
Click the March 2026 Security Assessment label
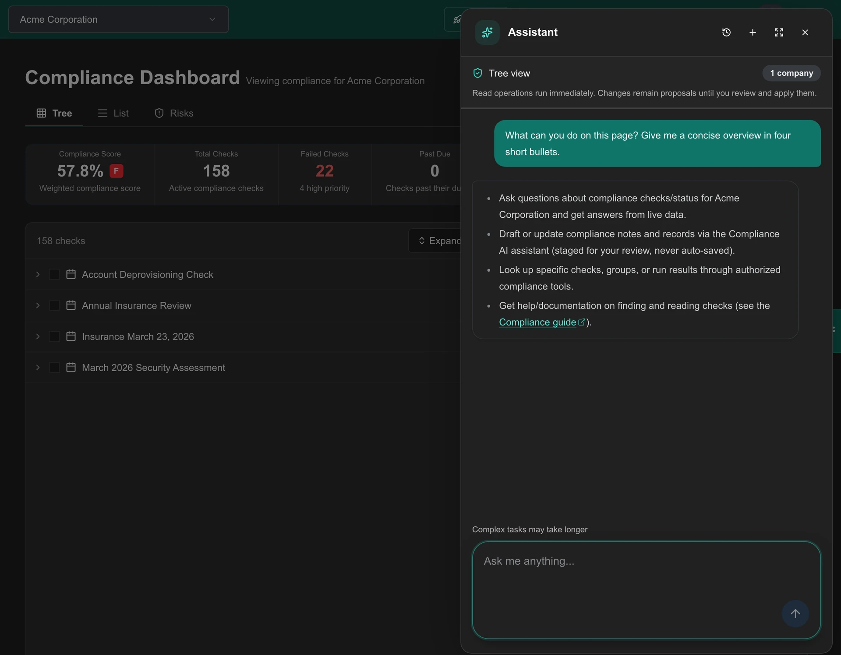[x=154, y=368]
